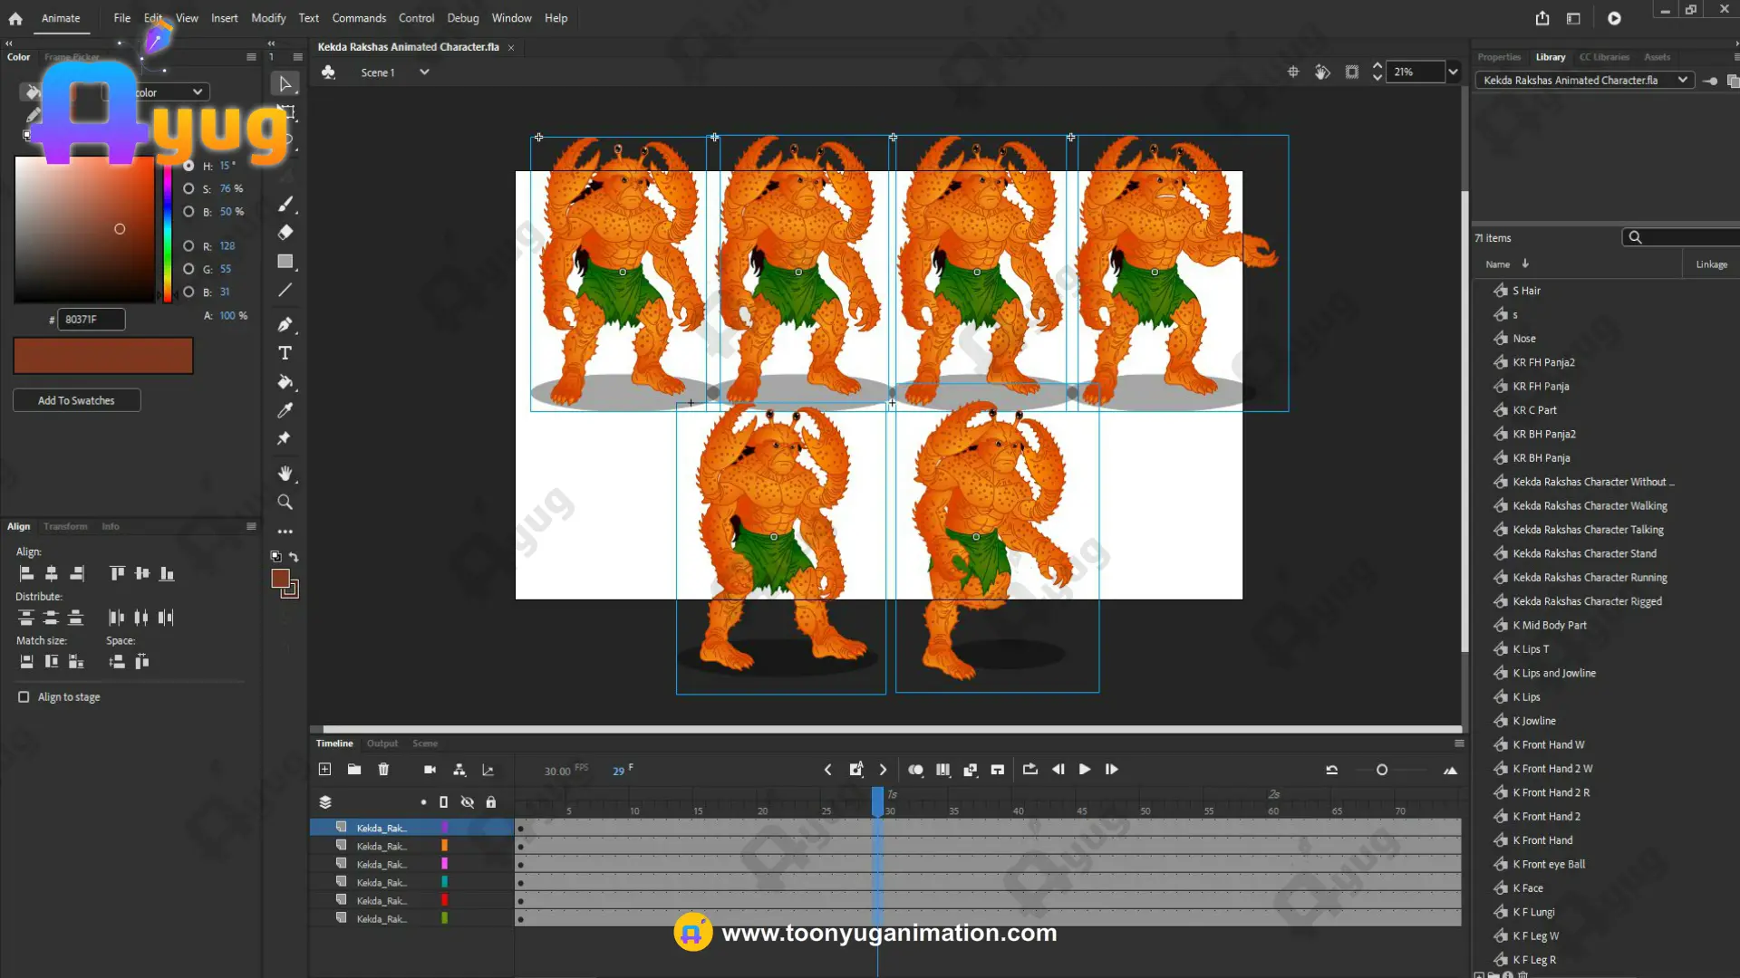Delete layer with the trash icon

383,770
